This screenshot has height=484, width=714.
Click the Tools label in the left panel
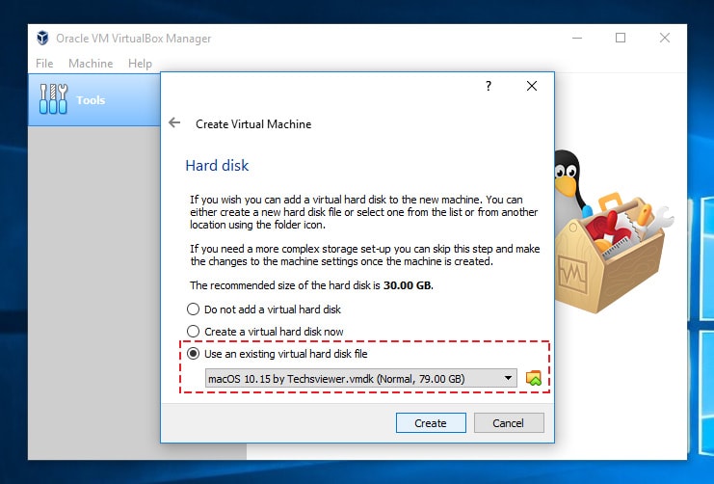point(91,100)
